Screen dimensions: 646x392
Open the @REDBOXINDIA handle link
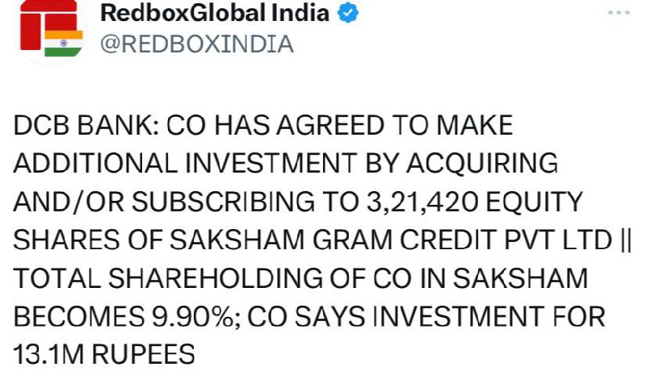[x=197, y=44]
